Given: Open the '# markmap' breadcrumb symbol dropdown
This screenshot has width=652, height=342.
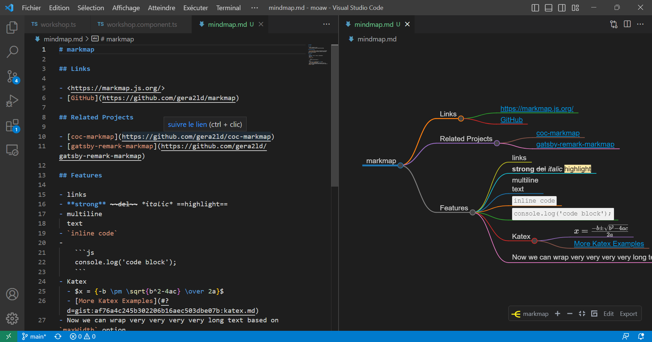Looking at the screenshot, I should (113, 39).
